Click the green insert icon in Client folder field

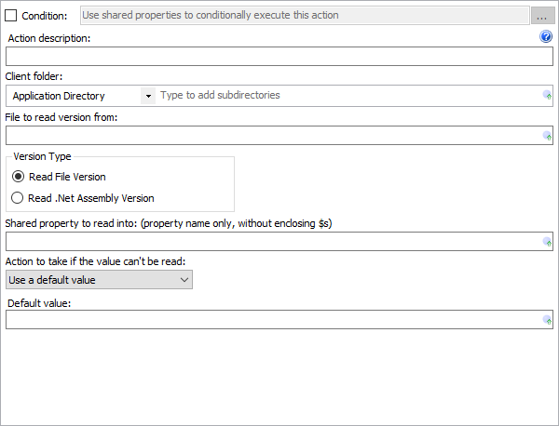pyautogui.click(x=548, y=96)
